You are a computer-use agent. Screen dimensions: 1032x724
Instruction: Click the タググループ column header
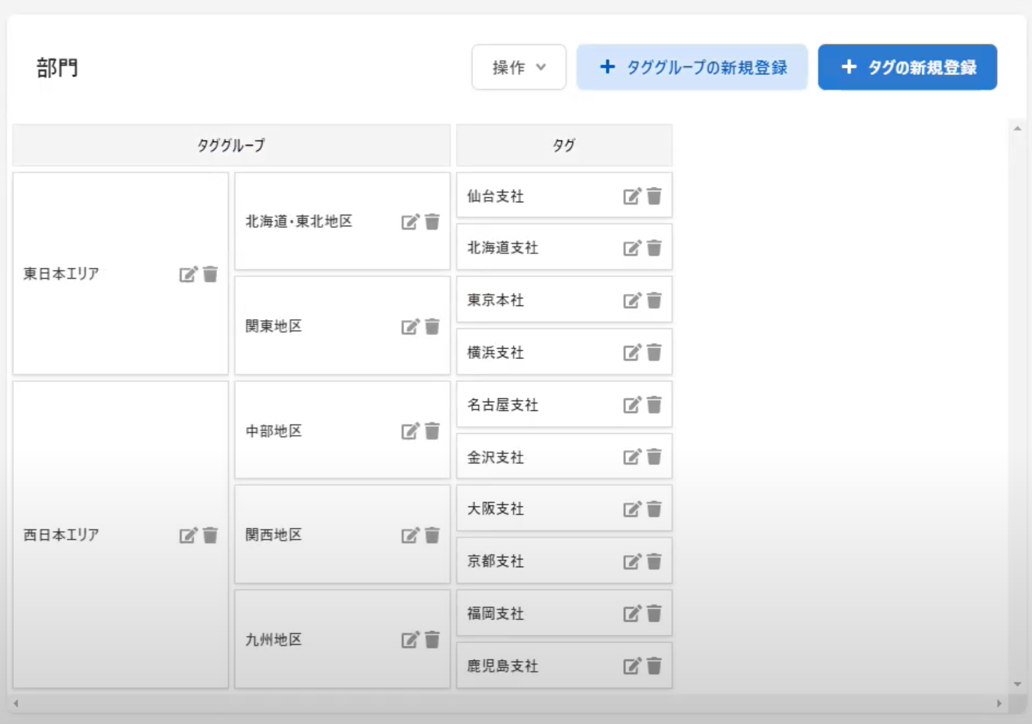click(x=231, y=146)
